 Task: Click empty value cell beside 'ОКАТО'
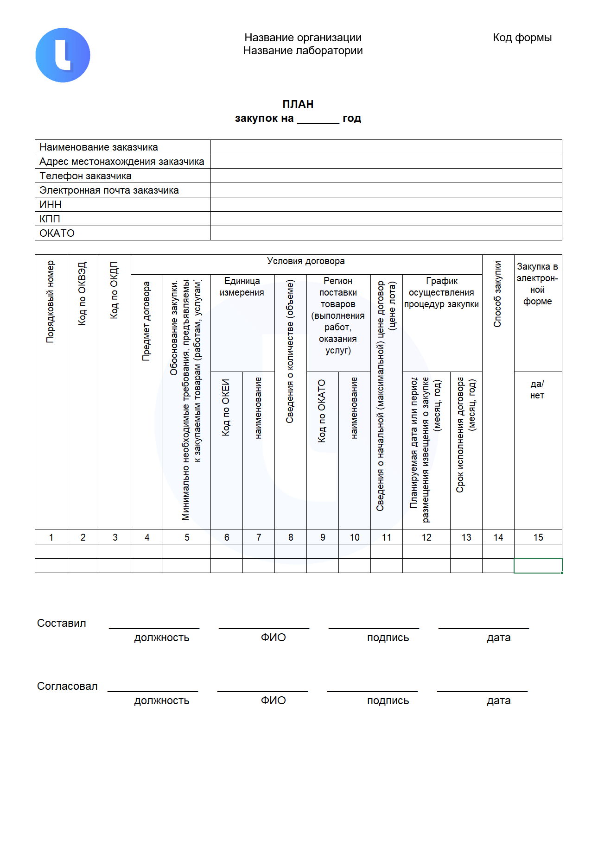(386, 233)
